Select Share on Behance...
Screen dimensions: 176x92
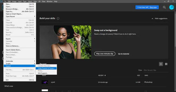(20, 46)
